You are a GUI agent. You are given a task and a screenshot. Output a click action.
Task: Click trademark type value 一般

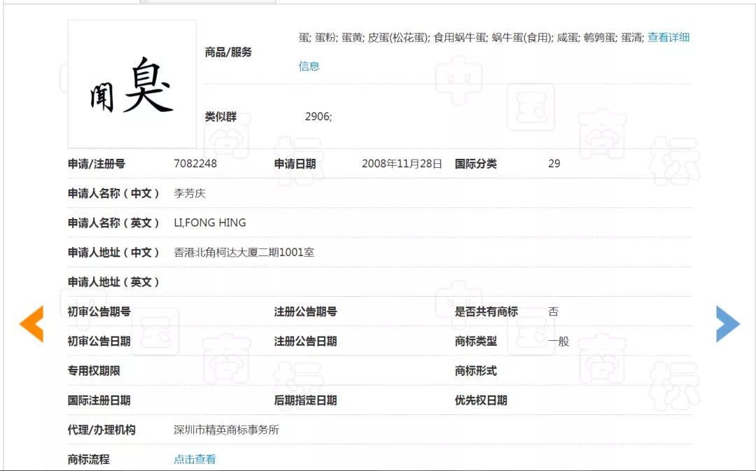click(x=559, y=342)
